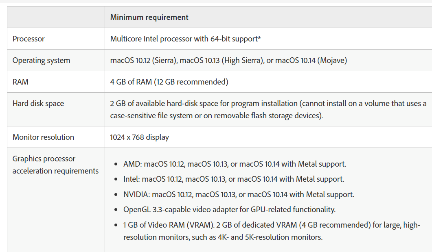Click the 1024 x 768 display text
432x252 pixels.
pos(139,137)
